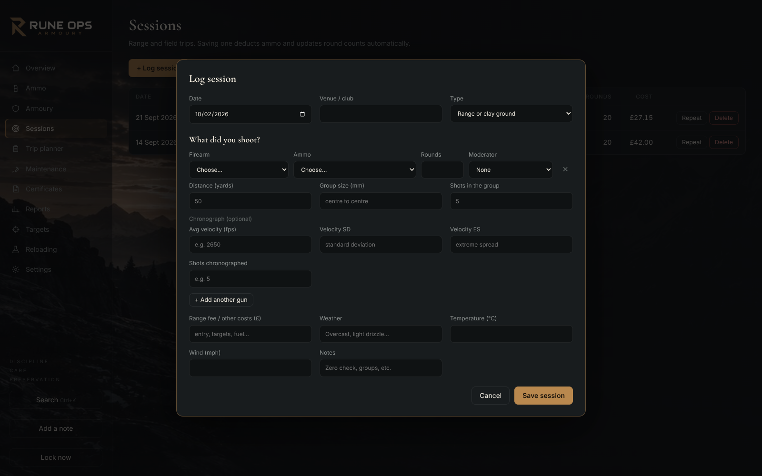Click the Maintenance sidebar icon
Screen dimensions: 762x476
pyautogui.click(x=16, y=169)
